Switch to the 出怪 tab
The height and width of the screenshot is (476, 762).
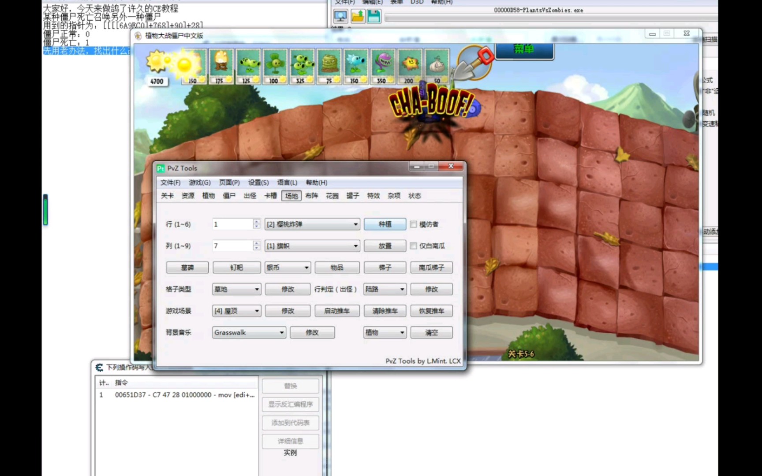pyautogui.click(x=250, y=196)
